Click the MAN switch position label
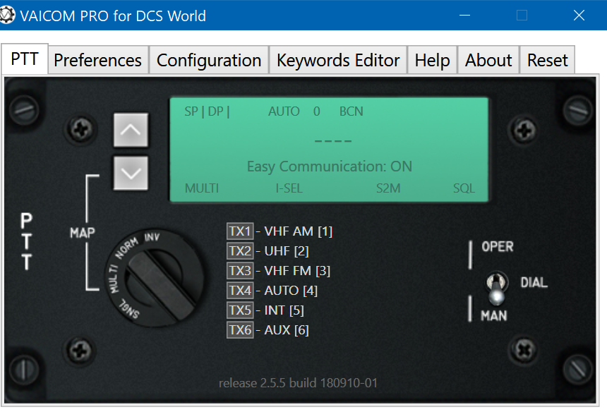The width and height of the screenshot is (607, 412). click(494, 315)
